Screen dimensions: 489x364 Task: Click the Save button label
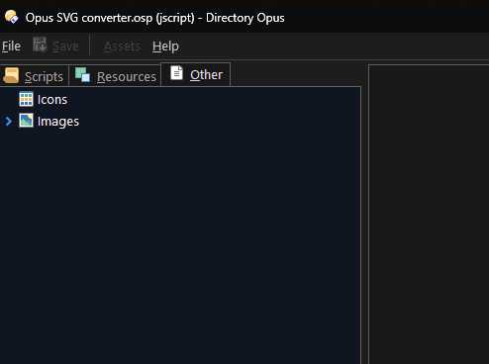point(65,46)
